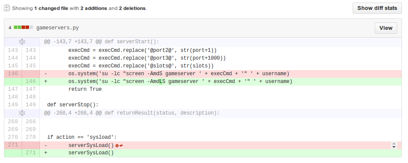Click the no-newline warning icon on line 271
The height and width of the screenshot is (163, 408).
(x=117, y=146)
